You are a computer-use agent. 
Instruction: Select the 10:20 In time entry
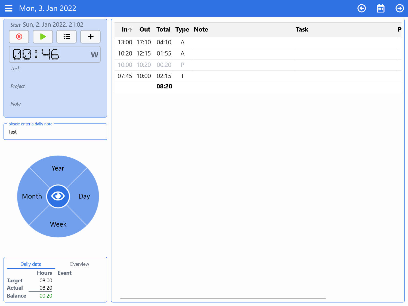[125, 54]
